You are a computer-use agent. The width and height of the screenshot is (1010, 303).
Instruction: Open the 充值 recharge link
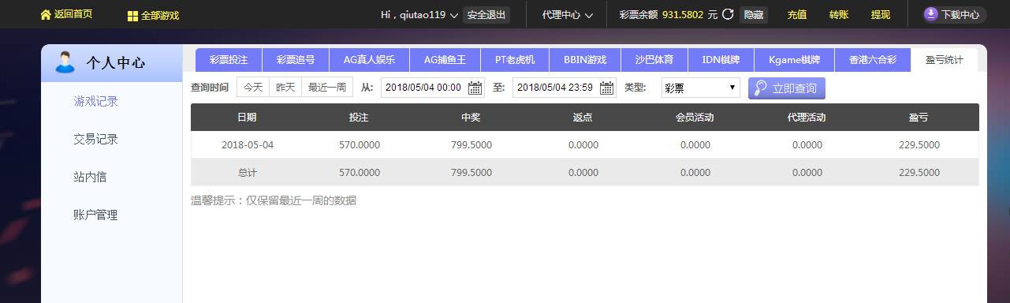tap(797, 15)
